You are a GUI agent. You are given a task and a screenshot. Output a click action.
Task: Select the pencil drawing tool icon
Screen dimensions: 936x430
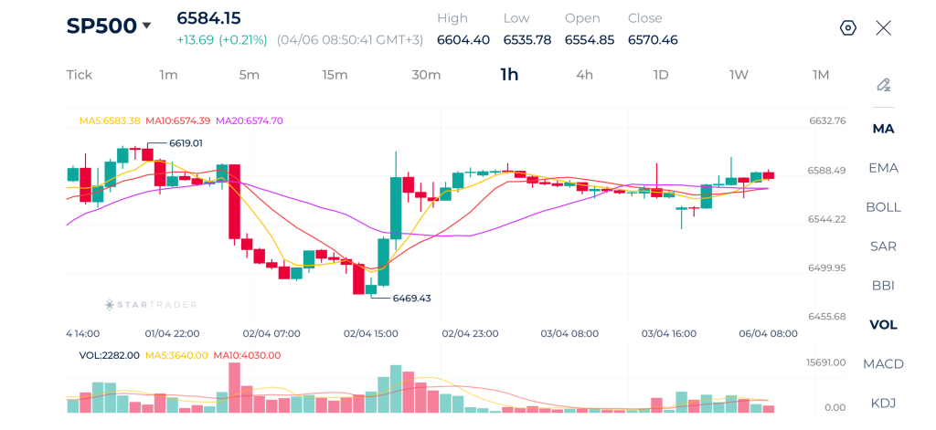pyautogui.click(x=884, y=85)
